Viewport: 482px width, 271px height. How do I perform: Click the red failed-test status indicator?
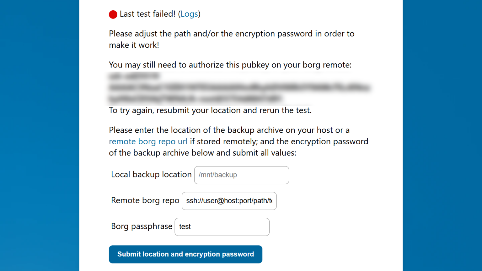click(x=113, y=14)
